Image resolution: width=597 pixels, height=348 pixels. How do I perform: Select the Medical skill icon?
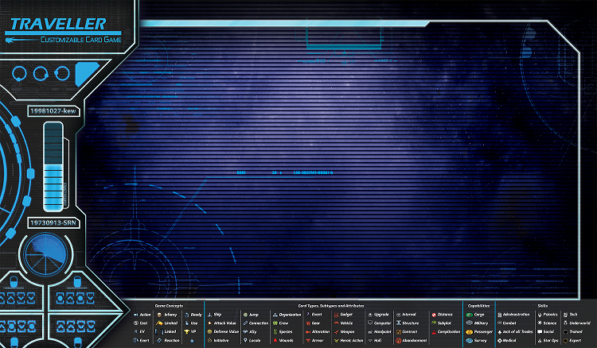(x=500, y=340)
